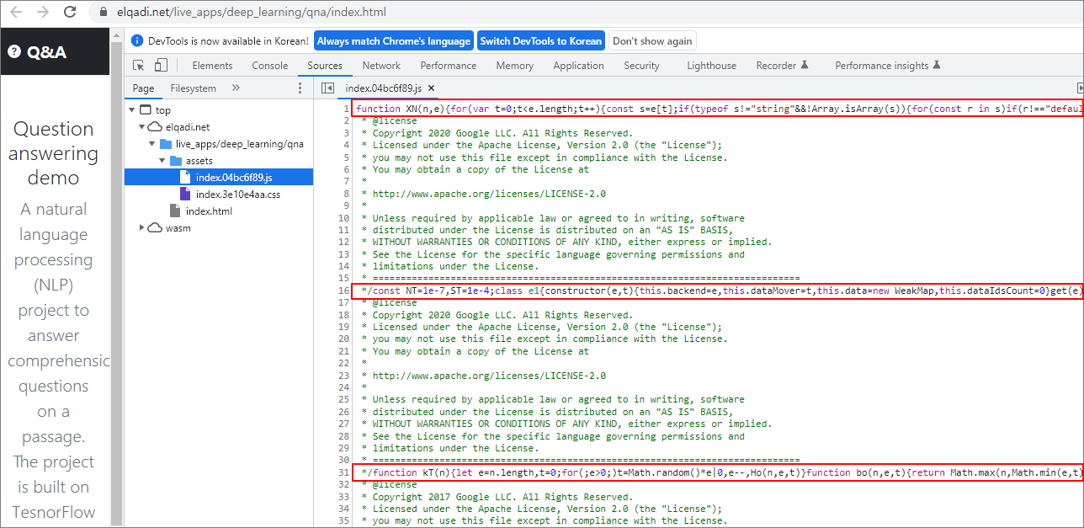Select the Page navigator tab
This screenshot has height=528, width=1084.
coord(143,88)
